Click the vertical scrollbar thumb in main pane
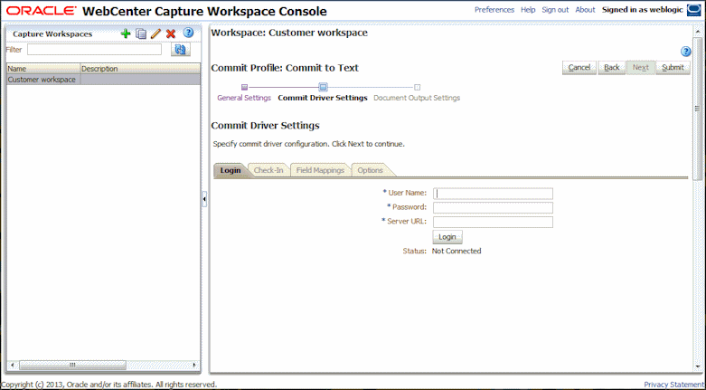706x390 pixels. click(x=697, y=109)
